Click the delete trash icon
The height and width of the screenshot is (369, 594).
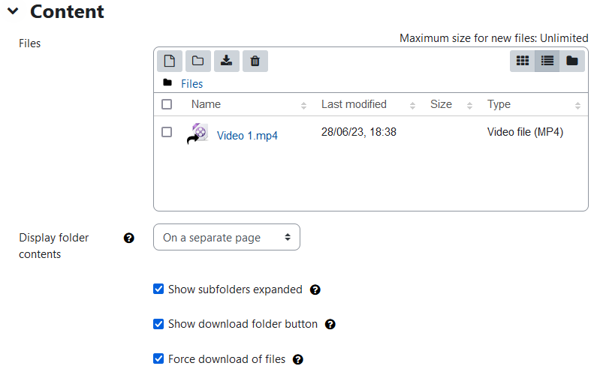[255, 61]
